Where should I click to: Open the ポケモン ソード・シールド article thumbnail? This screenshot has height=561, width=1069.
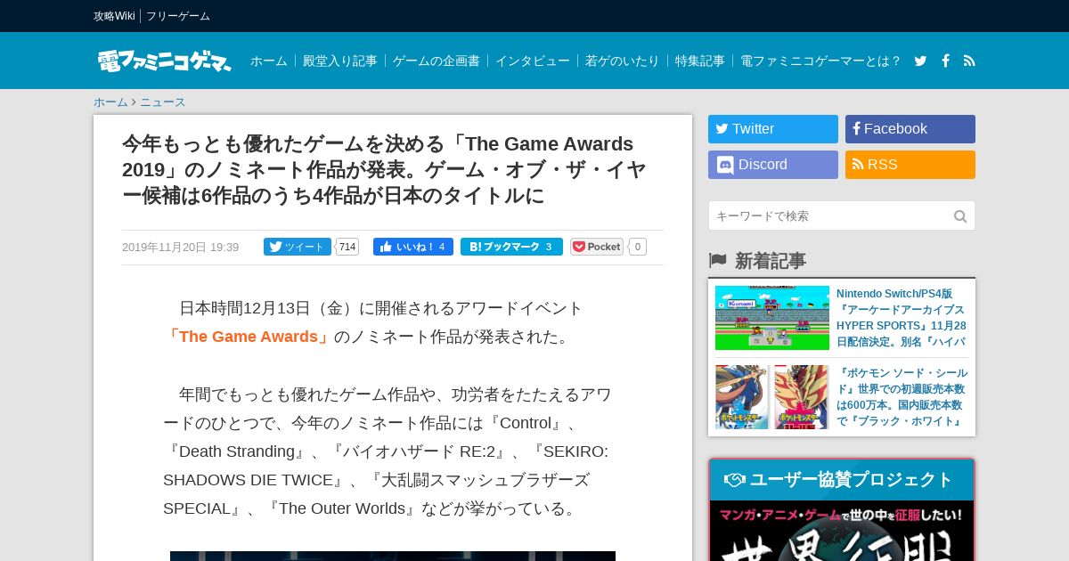[x=772, y=397]
